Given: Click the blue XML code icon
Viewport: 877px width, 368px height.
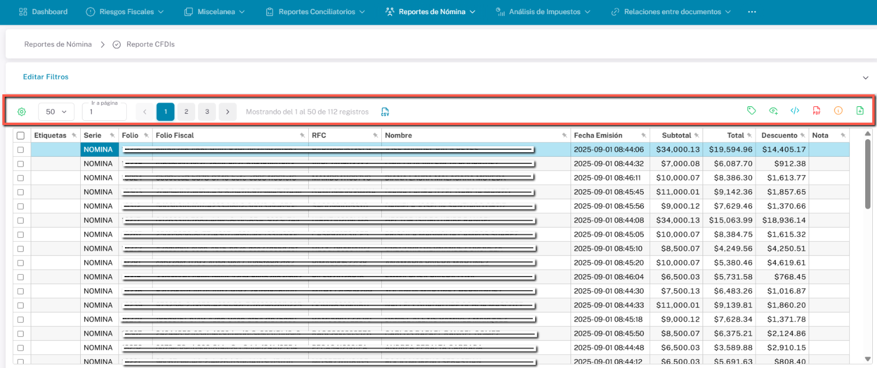Looking at the screenshot, I should pos(795,110).
